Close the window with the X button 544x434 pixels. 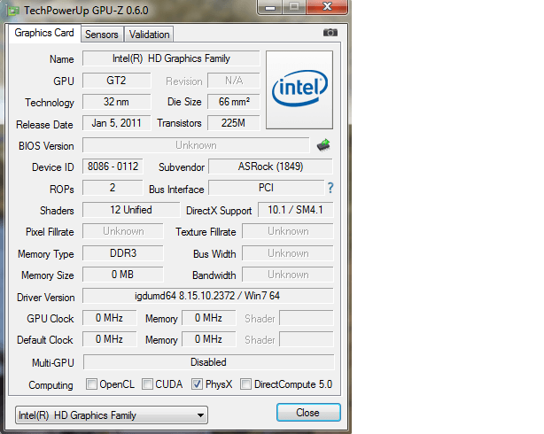(x=327, y=7)
